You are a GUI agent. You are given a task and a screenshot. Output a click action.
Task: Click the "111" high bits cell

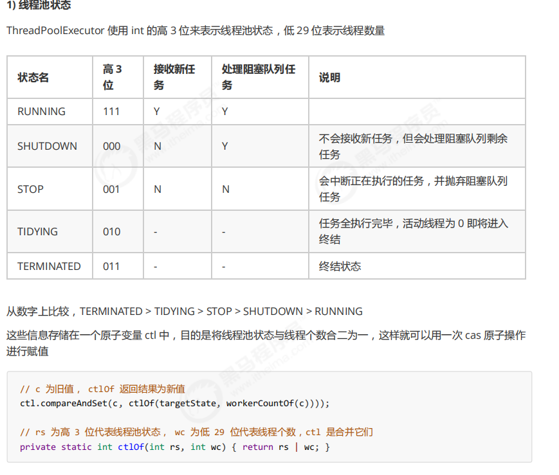click(111, 111)
